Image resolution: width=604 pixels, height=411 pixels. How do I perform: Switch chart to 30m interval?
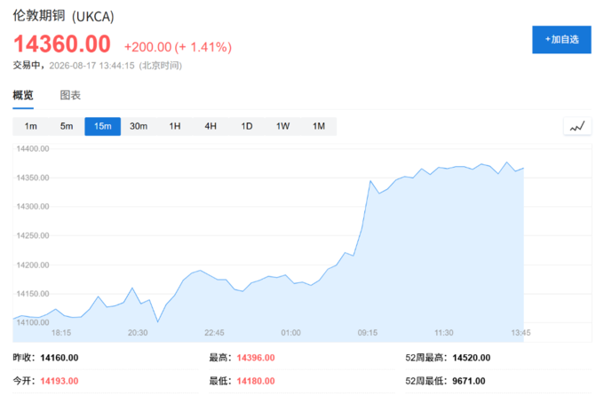pyautogui.click(x=139, y=126)
